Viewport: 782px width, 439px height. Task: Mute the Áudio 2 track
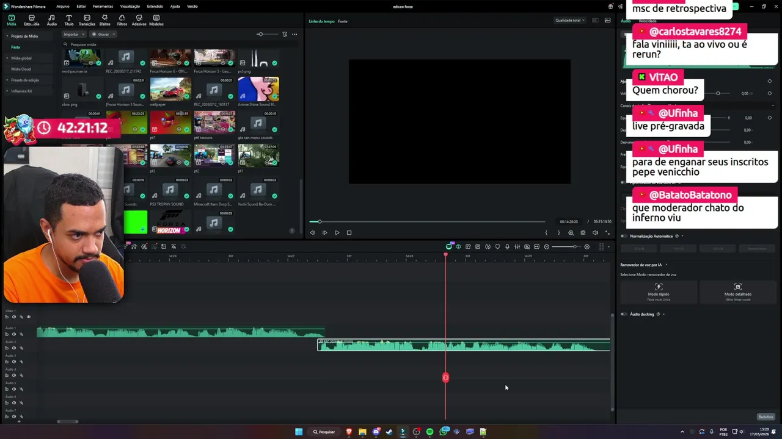pos(14,348)
